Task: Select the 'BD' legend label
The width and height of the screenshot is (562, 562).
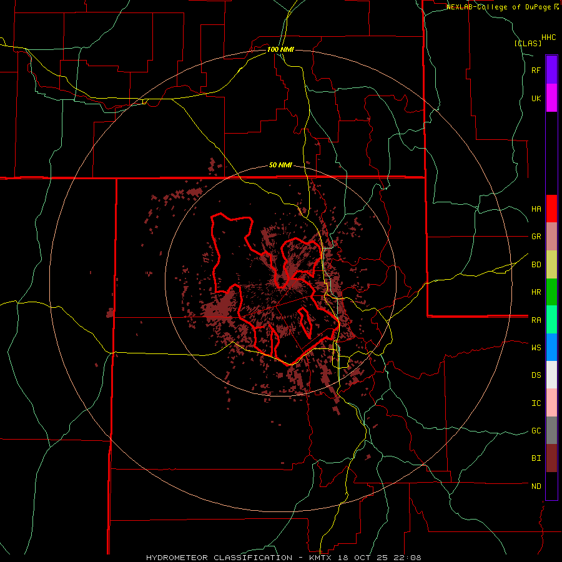Action: point(536,265)
